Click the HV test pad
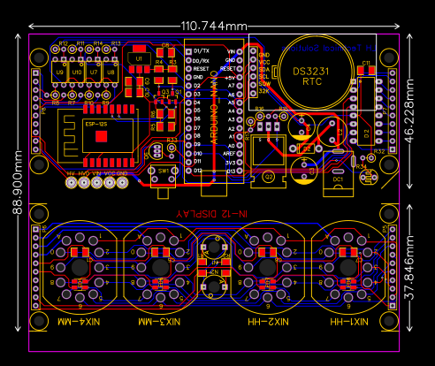Screen dimensions: 435x366 click(71, 183)
